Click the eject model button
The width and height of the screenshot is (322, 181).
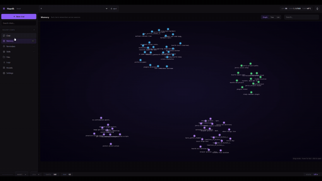coord(114,8)
